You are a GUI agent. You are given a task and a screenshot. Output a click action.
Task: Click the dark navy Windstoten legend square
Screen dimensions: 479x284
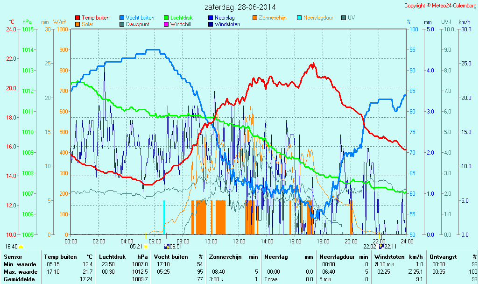tap(211, 24)
